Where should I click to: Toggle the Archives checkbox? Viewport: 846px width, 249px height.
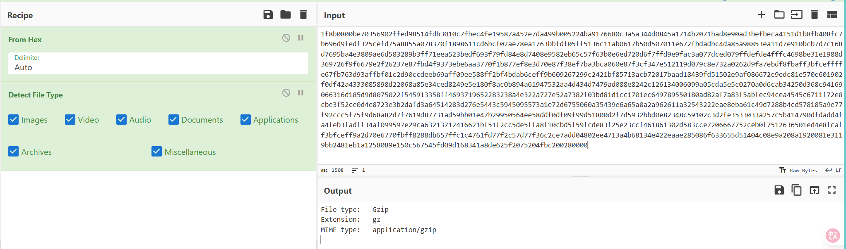click(14, 152)
